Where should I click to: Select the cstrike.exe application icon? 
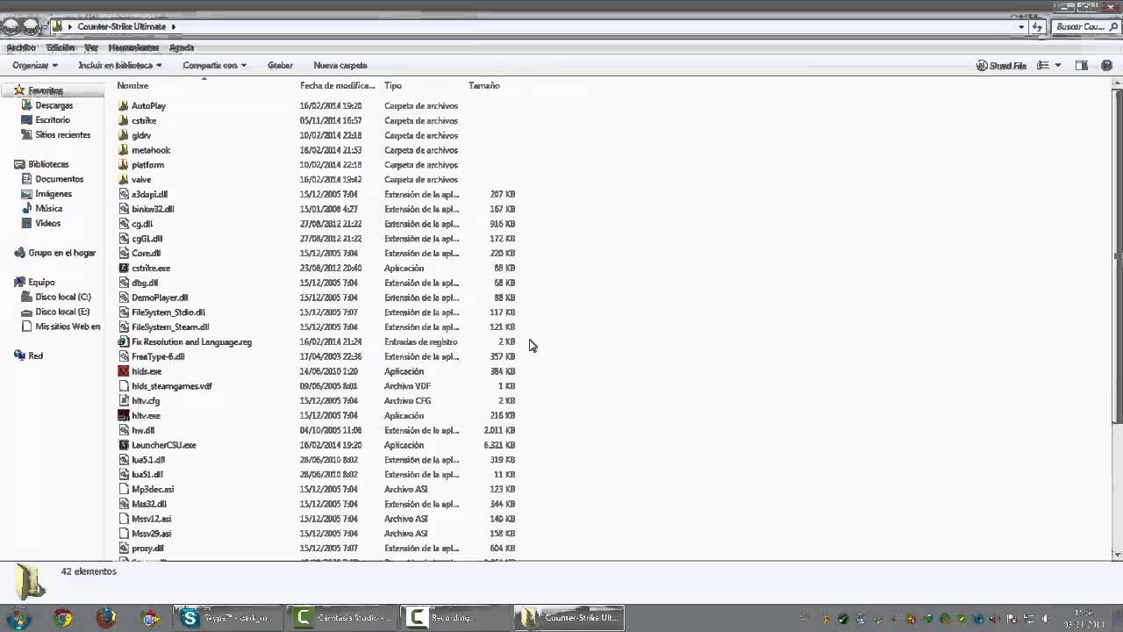click(124, 268)
